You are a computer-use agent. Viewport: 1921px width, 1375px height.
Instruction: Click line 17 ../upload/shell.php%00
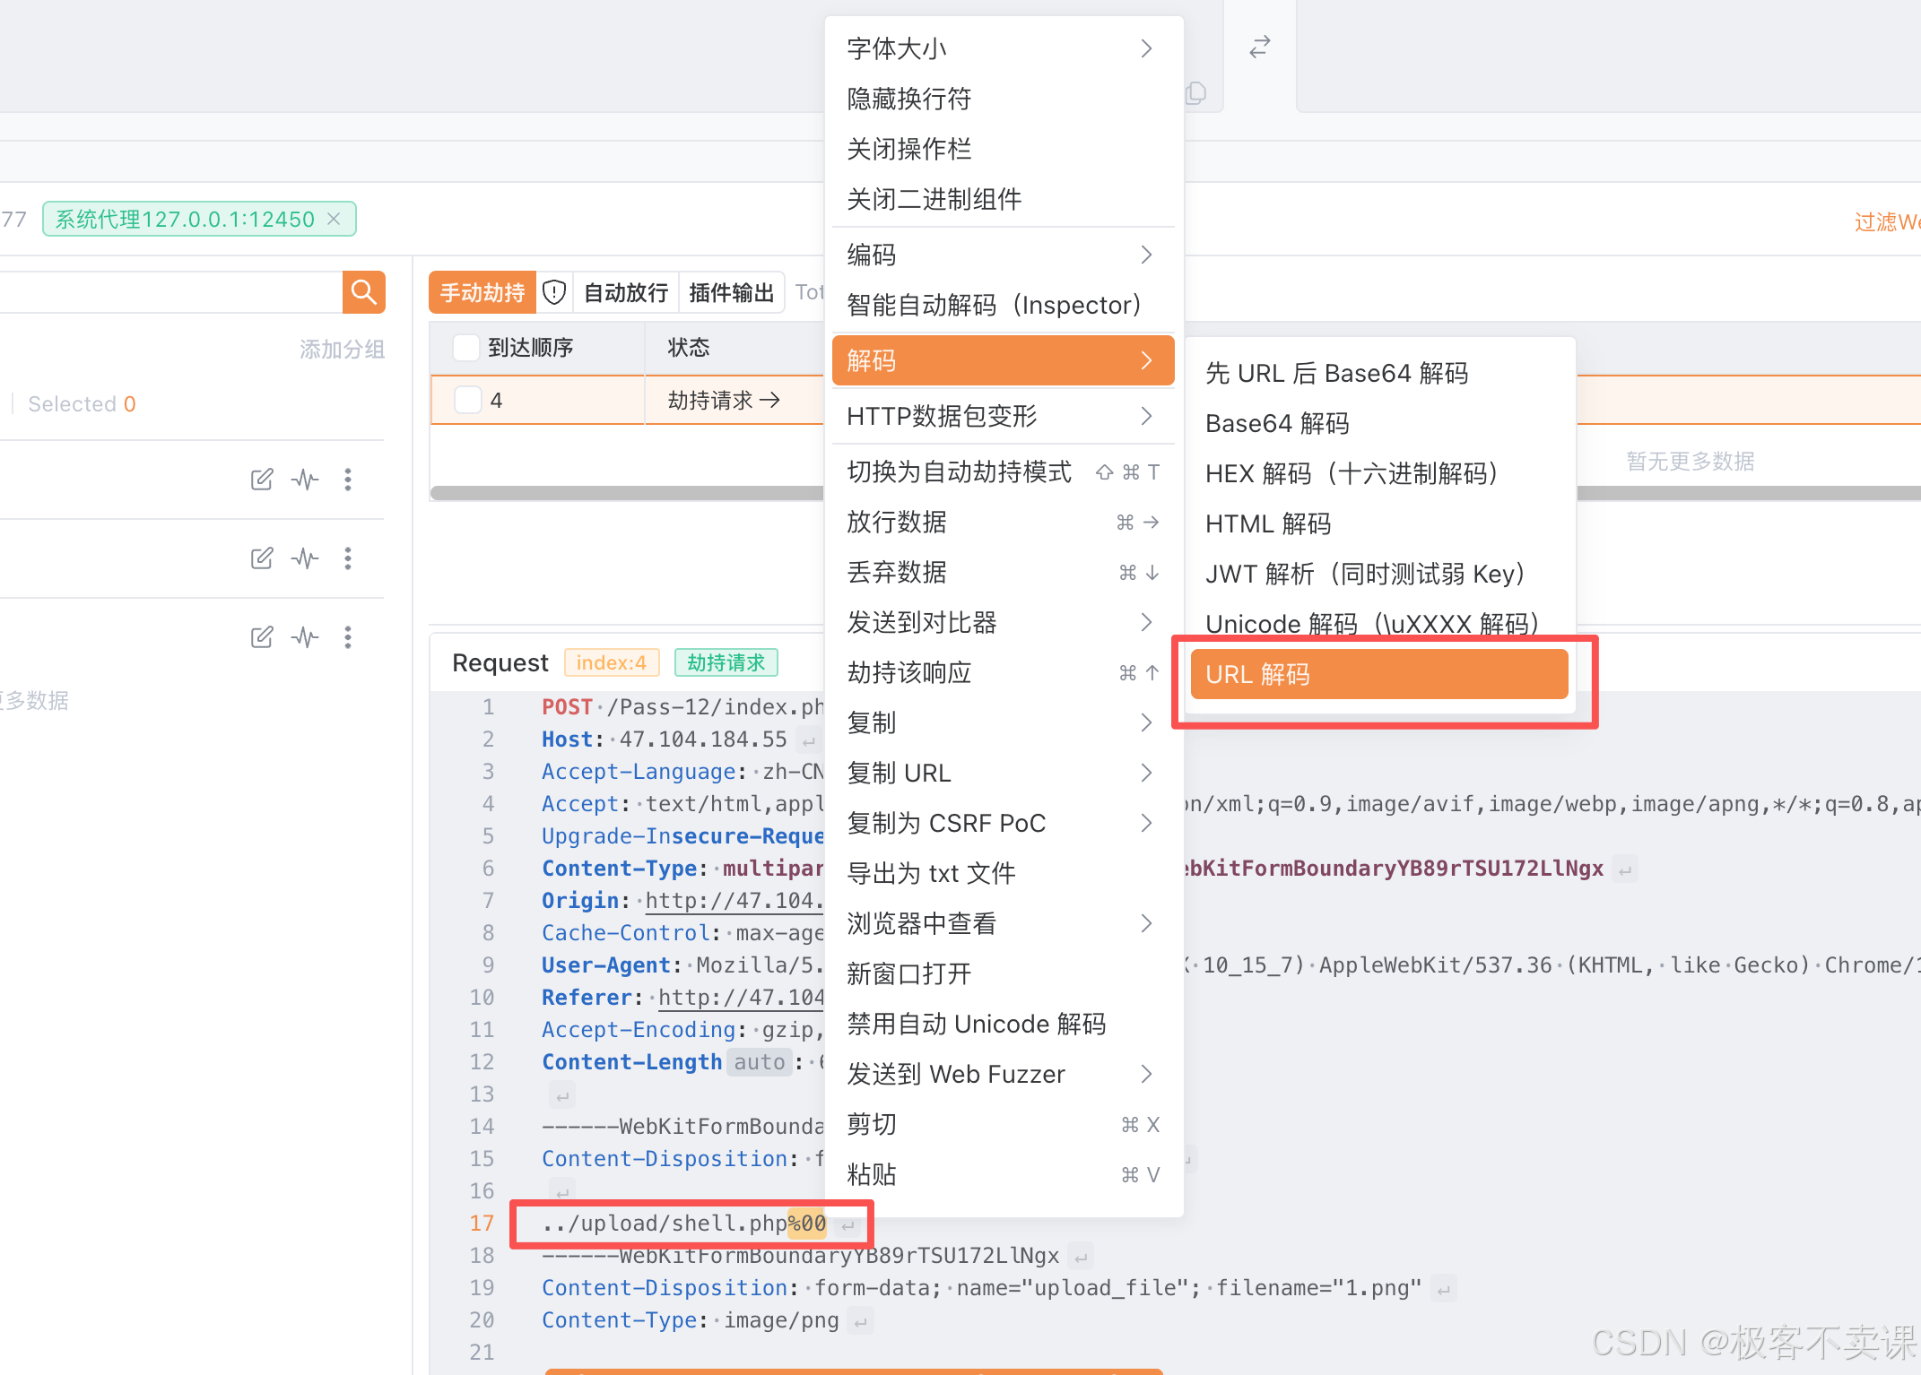coord(683,1223)
